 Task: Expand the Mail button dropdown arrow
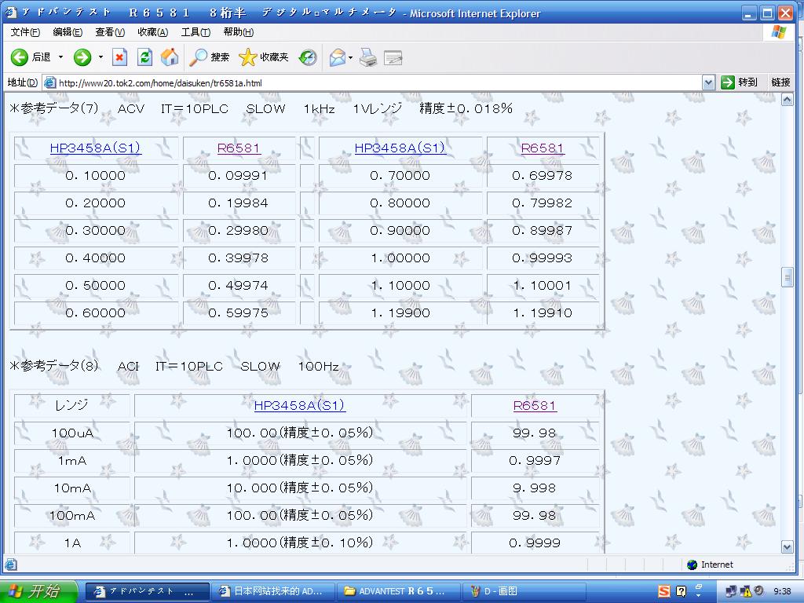coord(351,57)
